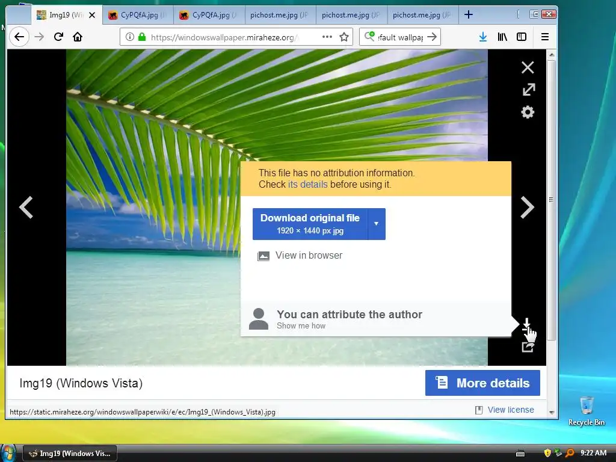Open the Firefox home page icon

(78, 37)
